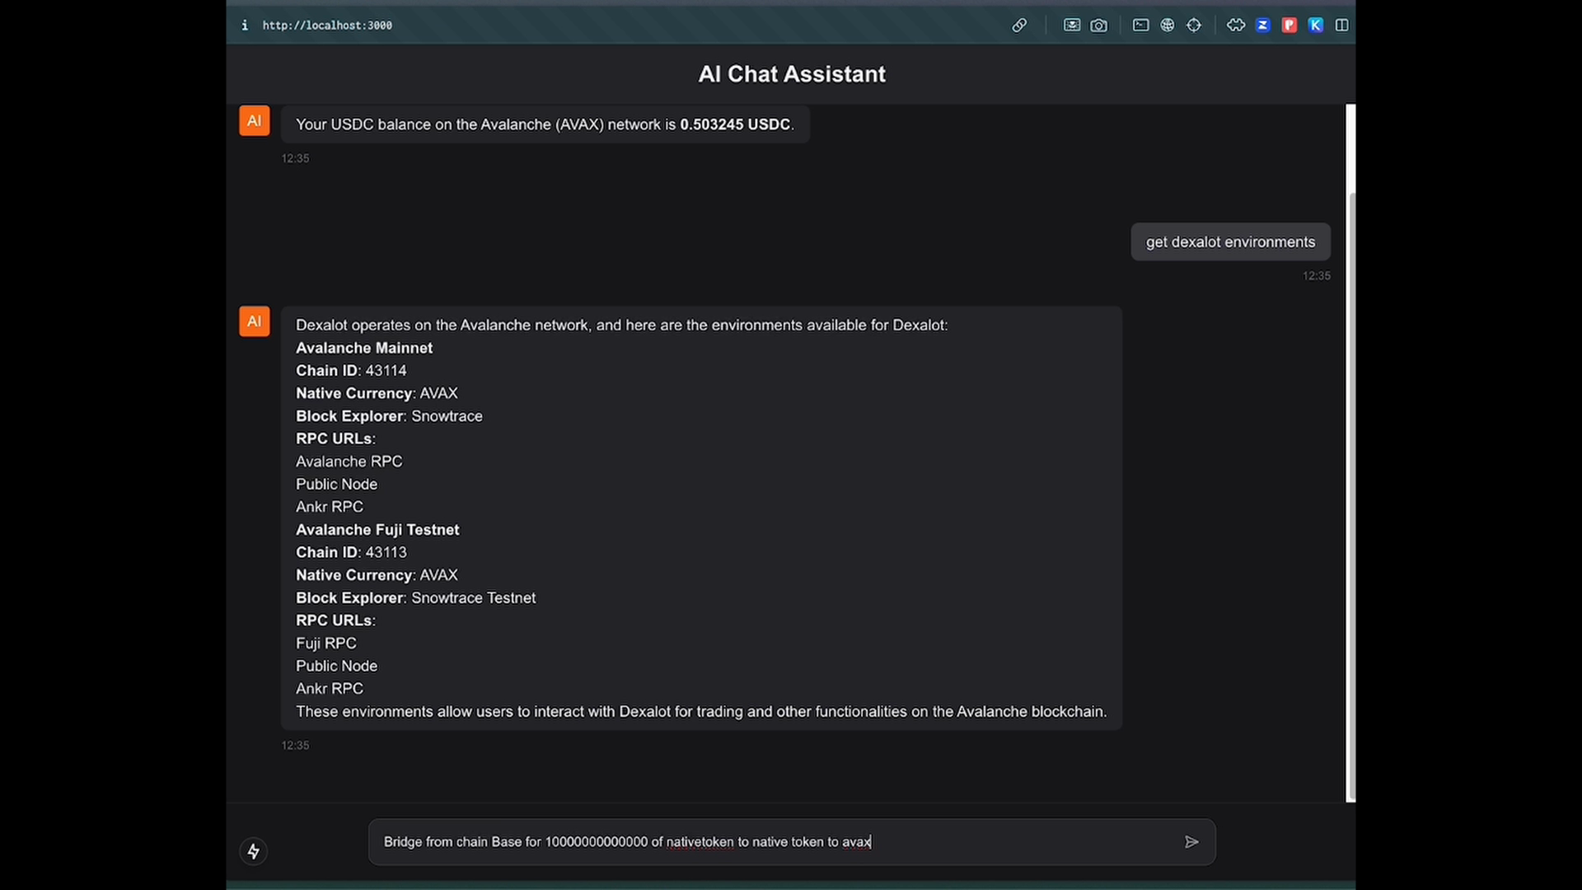The width and height of the screenshot is (1582, 890).
Task: Click the send message arrow icon
Action: click(x=1191, y=841)
